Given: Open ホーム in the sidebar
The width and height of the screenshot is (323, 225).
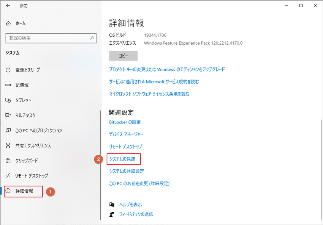Looking at the screenshot, I should coord(21,23).
